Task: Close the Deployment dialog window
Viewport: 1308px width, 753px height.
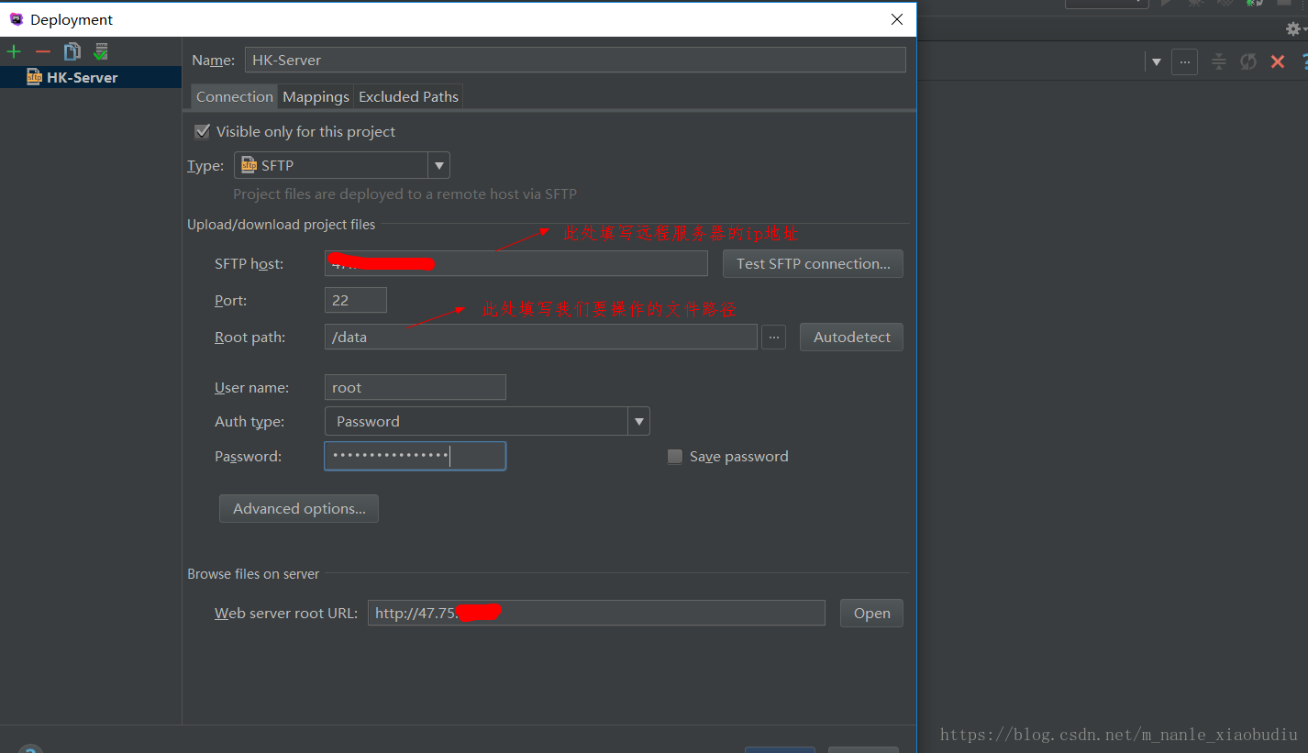Action: (897, 19)
